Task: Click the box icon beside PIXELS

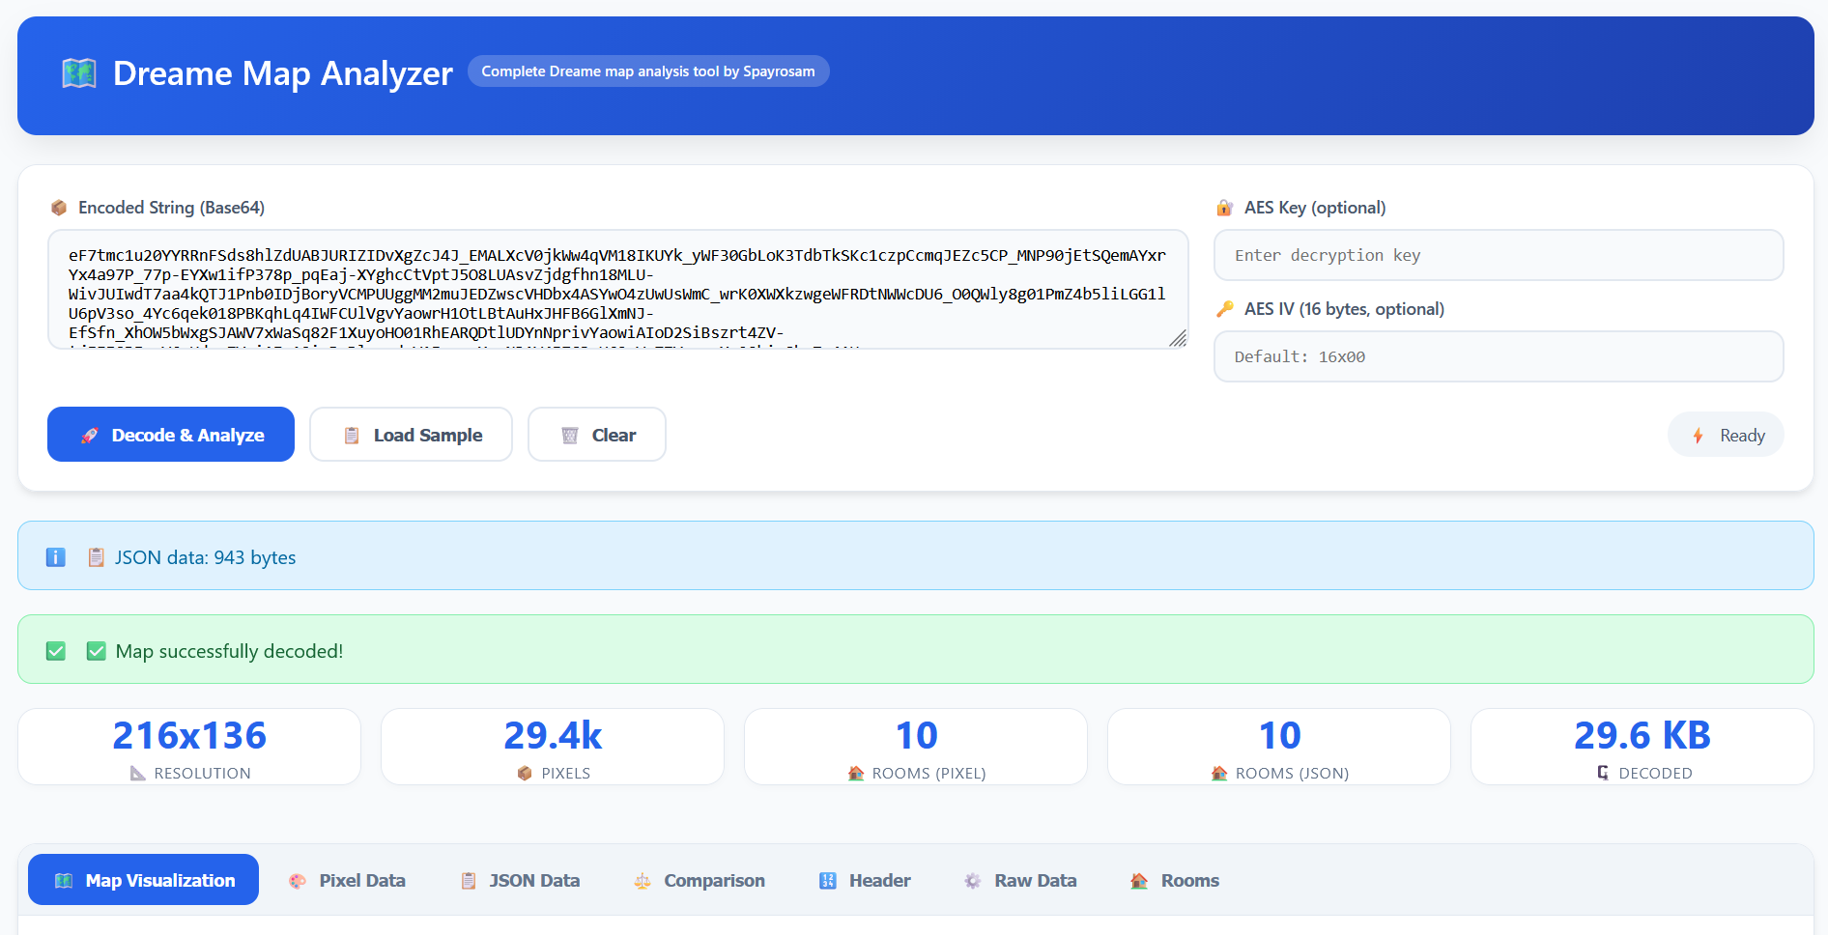Action: (x=525, y=773)
